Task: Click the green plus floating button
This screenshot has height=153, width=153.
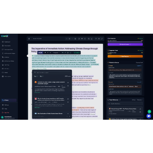Action: (x=149, y=112)
